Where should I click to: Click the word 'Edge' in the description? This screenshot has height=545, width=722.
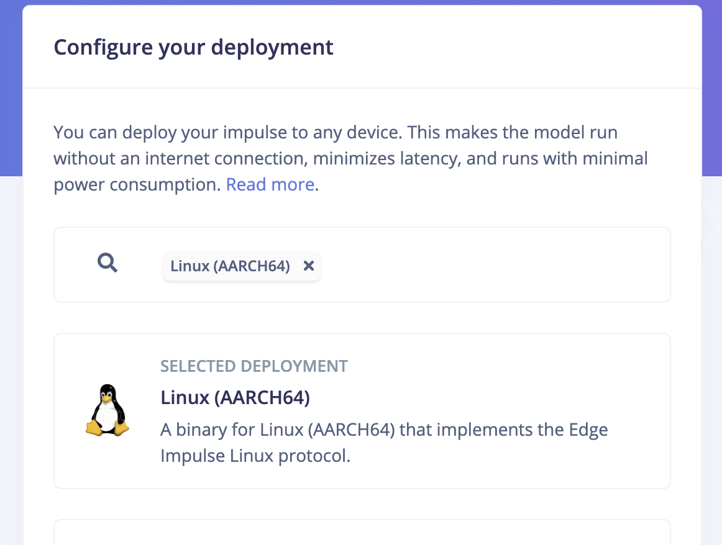(588, 430)
